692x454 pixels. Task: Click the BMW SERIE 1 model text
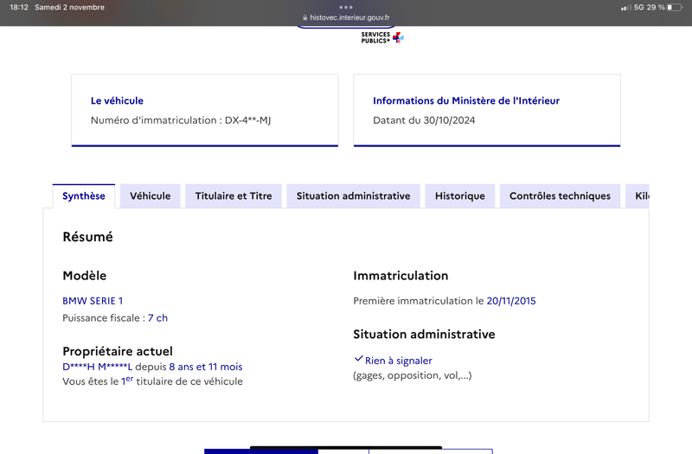(x=93, y=301)
